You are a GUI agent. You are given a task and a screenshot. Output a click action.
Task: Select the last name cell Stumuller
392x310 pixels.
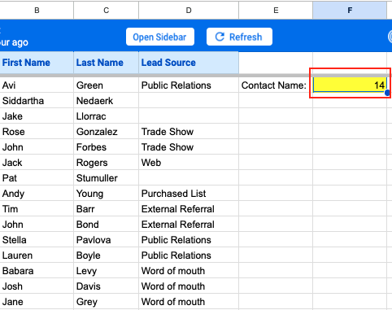(106, 178)
